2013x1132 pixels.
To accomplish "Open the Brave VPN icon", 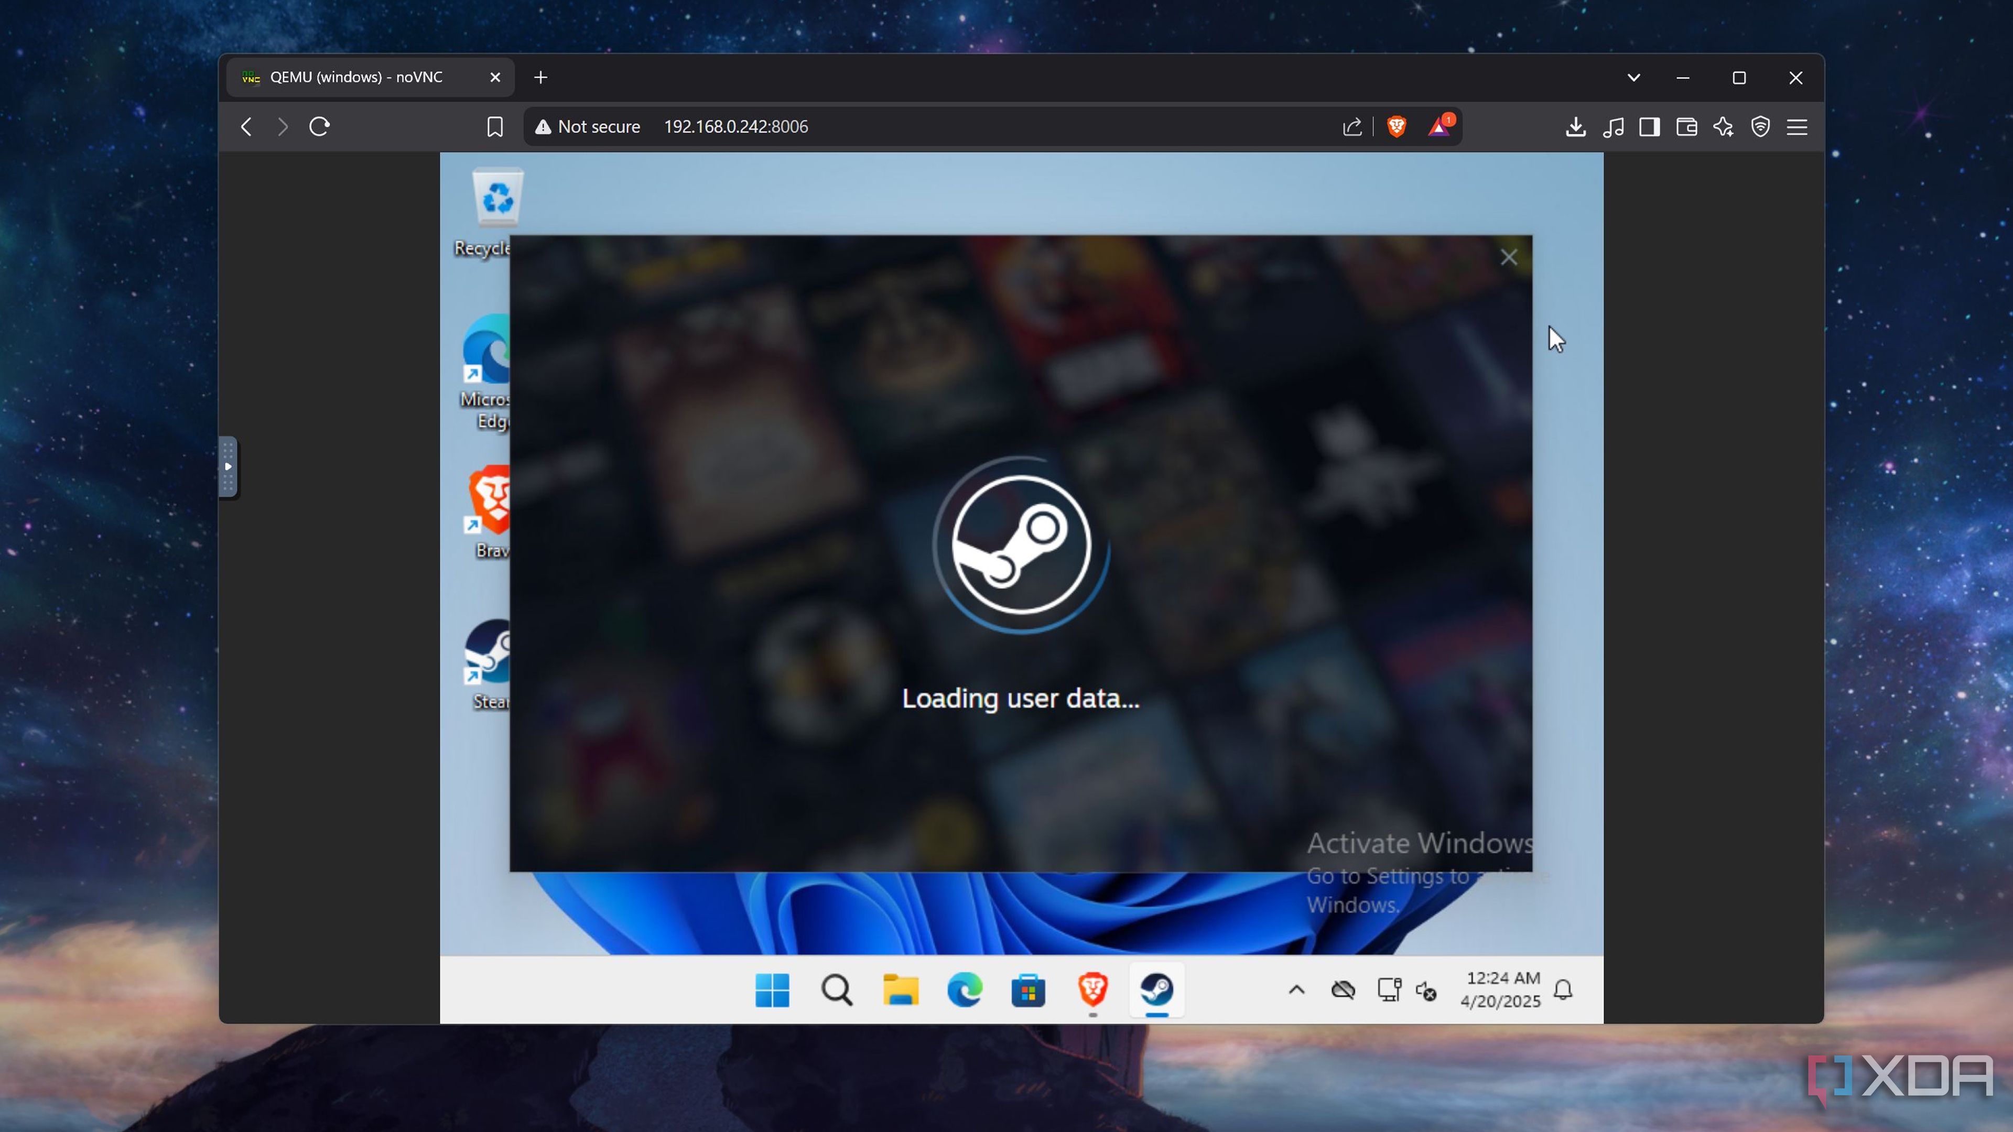I will tap(1760, 126).
